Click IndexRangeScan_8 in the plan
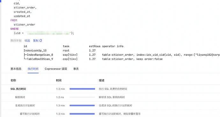The image size is (220, 117). tap(40, 55)
